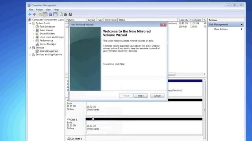
Task: Click the disk view vertical scrollbar
Action: coord(205,110)
